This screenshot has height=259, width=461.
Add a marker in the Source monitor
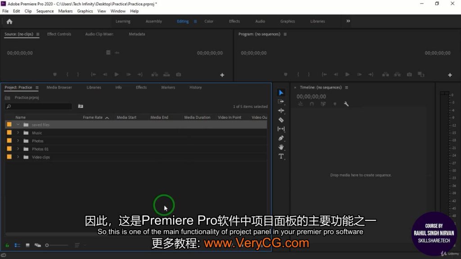[x=54, y=75]
